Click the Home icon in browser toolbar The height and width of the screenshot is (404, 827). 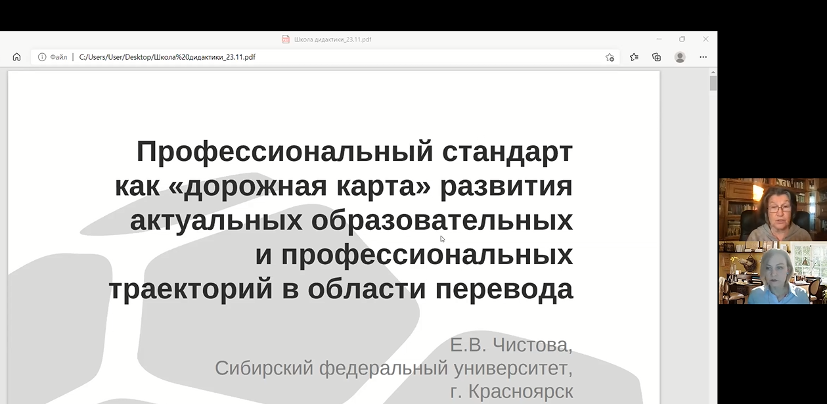tap(17, 57)
